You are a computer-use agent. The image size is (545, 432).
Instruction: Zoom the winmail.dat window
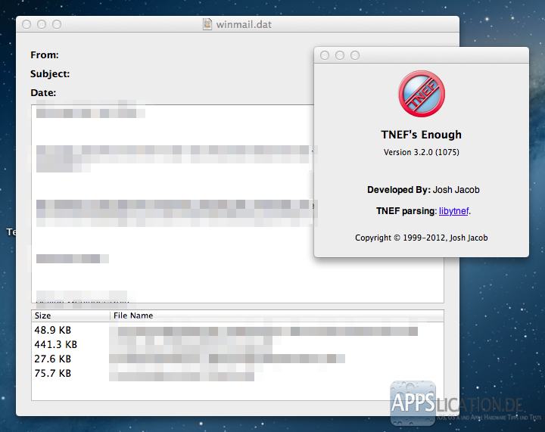(57, 24)
